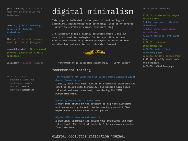The width and height of the screenshot is (188, 141).
Task: Enter the [common room] link
Action: point(24,41)
